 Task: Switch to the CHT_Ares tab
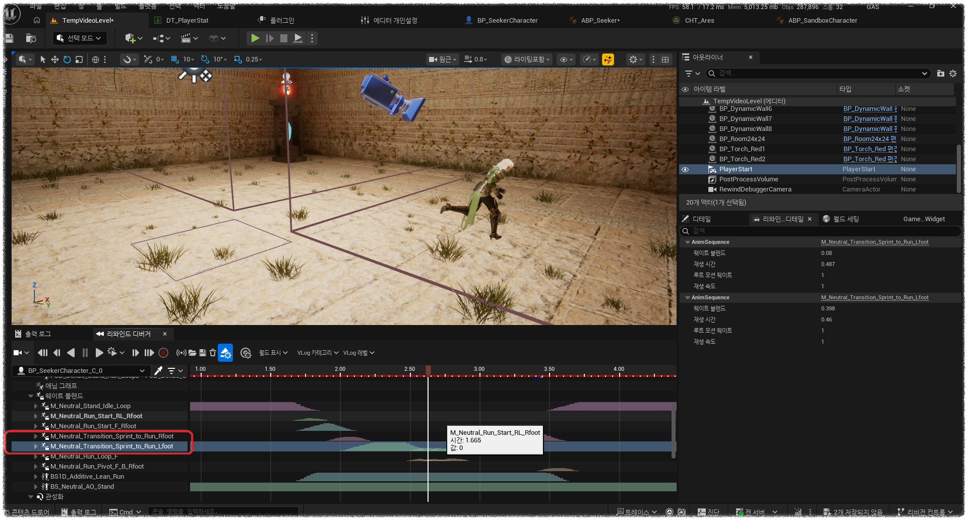[x=699, y=21]
